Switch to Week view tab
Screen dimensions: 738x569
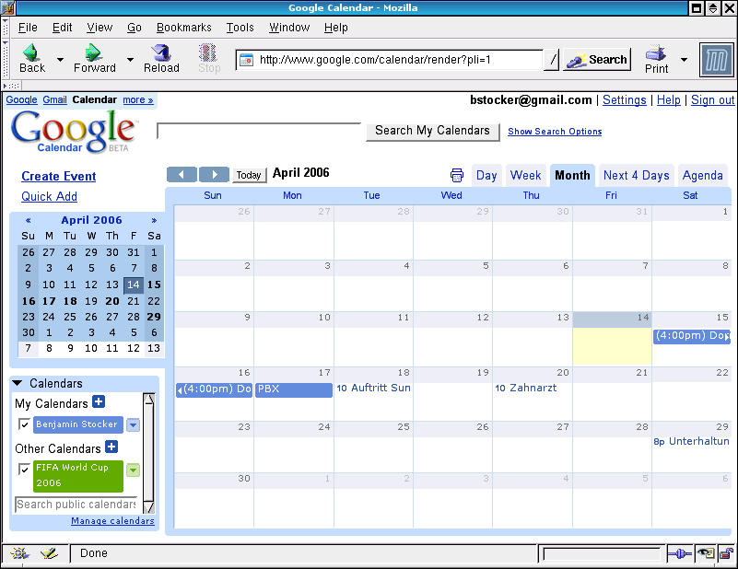(x=525, y=176)
